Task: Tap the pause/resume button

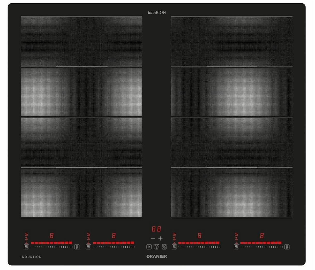Action: click(149, 247)
